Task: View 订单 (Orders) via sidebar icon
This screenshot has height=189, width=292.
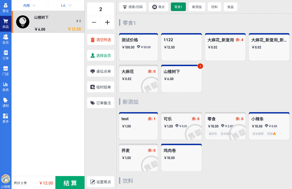Action: (x=6, y=55)
